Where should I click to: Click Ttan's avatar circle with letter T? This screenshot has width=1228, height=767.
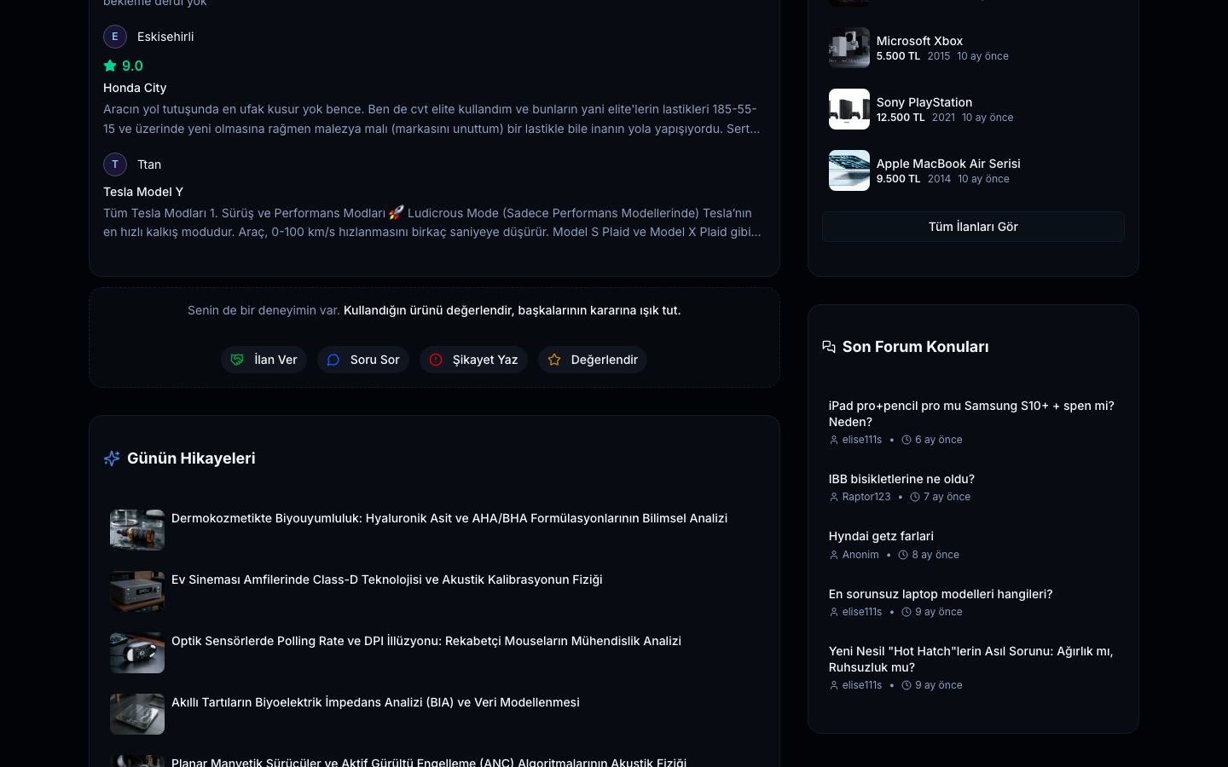click(x=115, y=164)
